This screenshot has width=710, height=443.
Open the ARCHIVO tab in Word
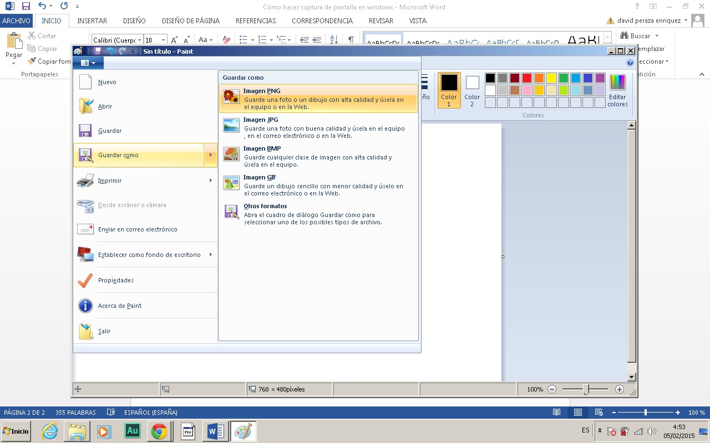(x=17, y=21)
